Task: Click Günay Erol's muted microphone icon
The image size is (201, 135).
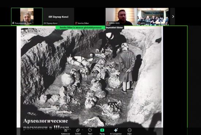Action: click(107, 23)
